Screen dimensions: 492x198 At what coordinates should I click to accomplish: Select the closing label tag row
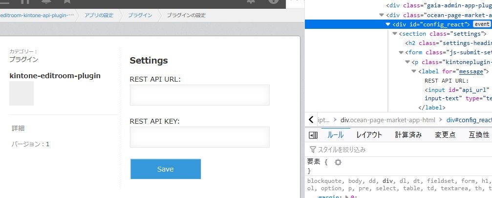coord(432,108)
